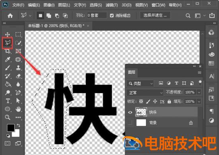
Task: Filter layers by pixel layer icon
Action: pyautogui.click(x=161, y=83)
